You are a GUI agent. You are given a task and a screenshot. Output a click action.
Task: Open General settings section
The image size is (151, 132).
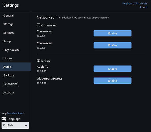(x=15, y=16)
